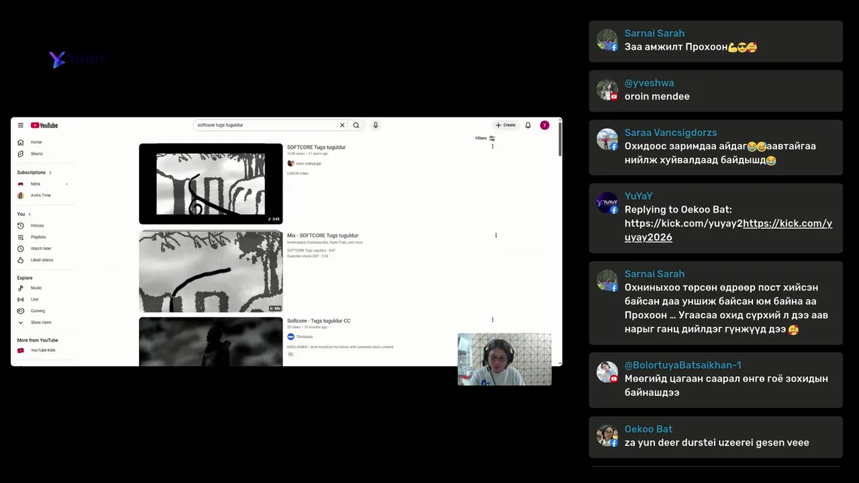Open third video dark thumbnail
Screen dimensions: 859x483
click(211, 341)
